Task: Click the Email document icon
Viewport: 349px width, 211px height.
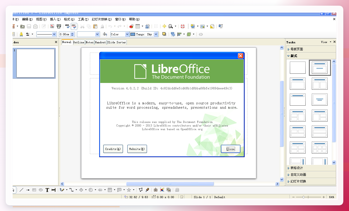Action: click(35, 26)
